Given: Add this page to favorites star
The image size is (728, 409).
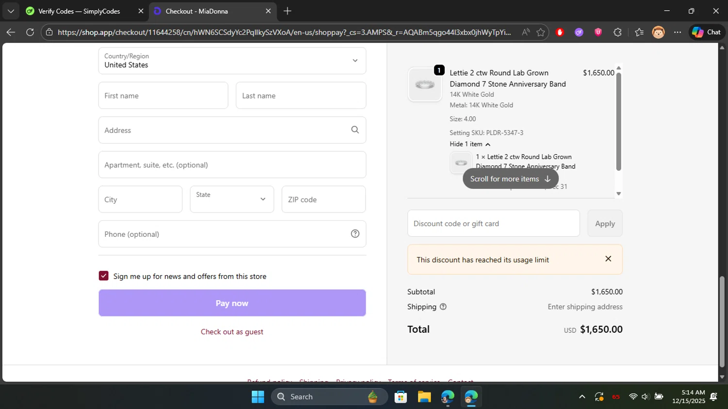Looking at the screenshot, I should pos(541,32).
